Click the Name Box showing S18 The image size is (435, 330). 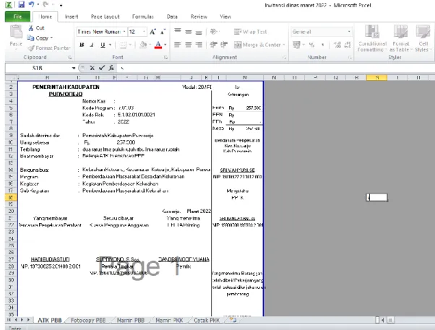click(38, 68)
